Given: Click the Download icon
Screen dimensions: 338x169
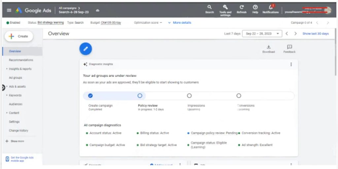Looking at the screenshot, I should point(268,47).
